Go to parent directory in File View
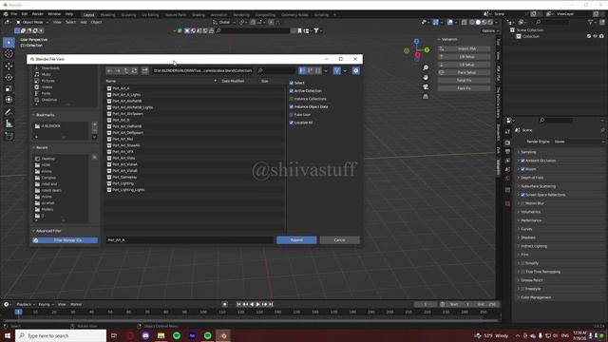Viewport: 608px width, 342px height. tap(126, 70)
